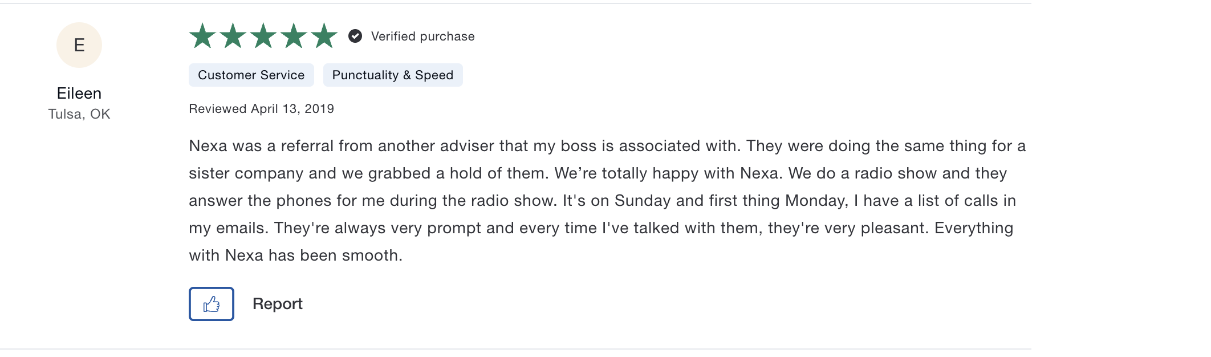Click the review text first line about Nexa referral

(x=607, y=146)
